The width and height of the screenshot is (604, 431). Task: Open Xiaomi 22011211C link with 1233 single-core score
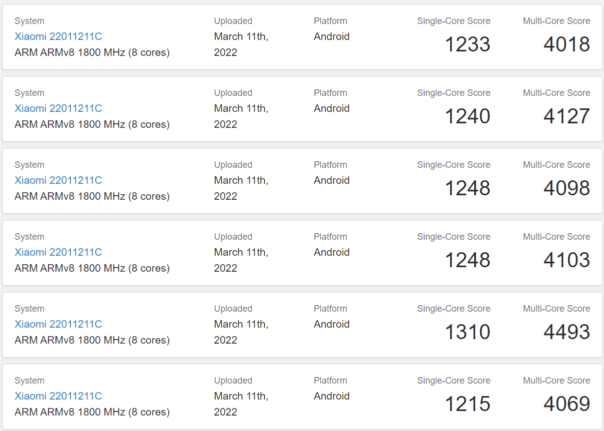58,36
